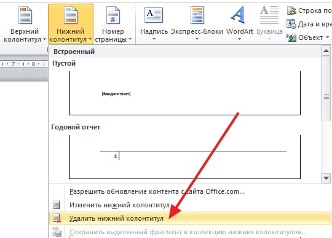
Task: Click the icon beside Сохранить выделенный фрагмент
Action: [57, 232]
